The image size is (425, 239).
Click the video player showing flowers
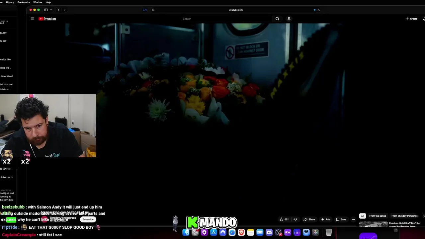pos(212,116)
